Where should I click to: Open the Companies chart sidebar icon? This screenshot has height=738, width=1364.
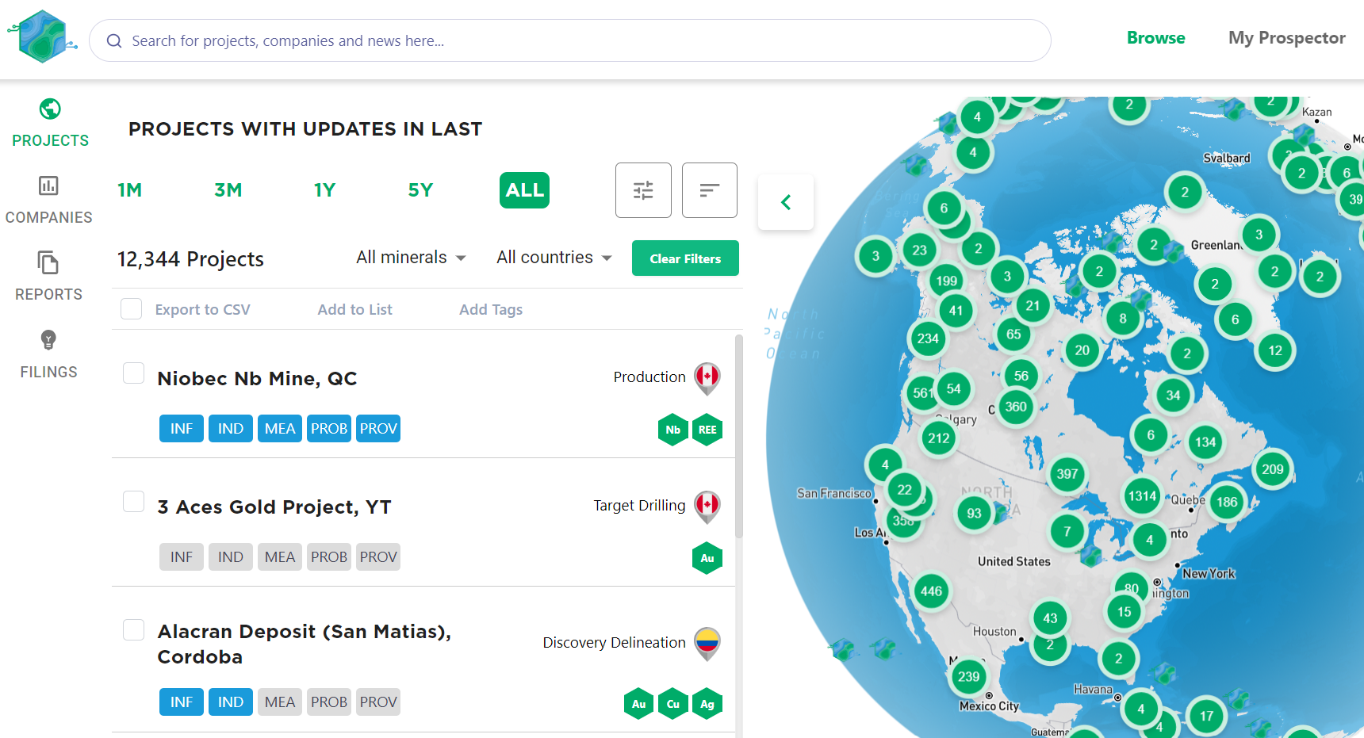[48, 185]
